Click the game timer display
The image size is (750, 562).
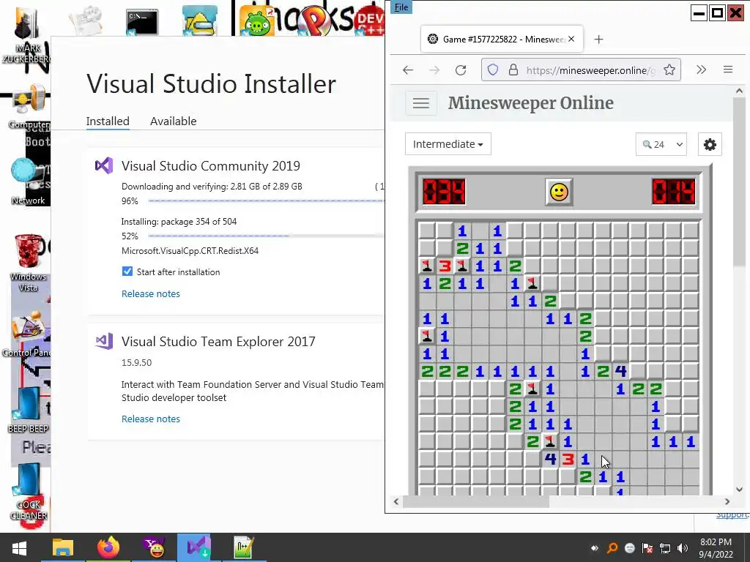[674, 192]
